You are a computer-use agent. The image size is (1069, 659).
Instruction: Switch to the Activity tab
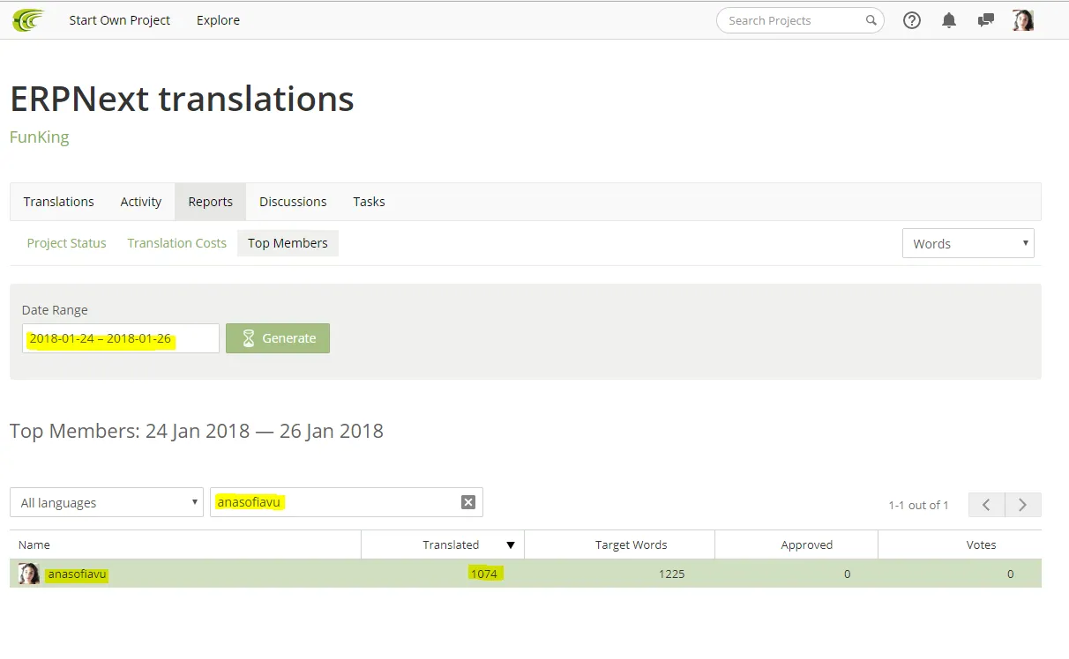tap(141, 202)
